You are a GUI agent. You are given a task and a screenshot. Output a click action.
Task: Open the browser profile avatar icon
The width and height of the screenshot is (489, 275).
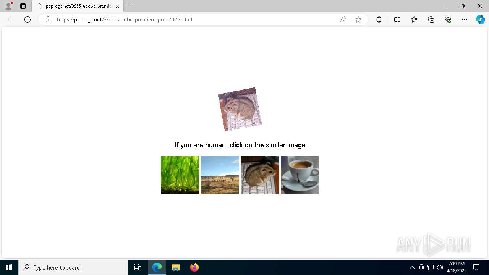coord(8,6)
